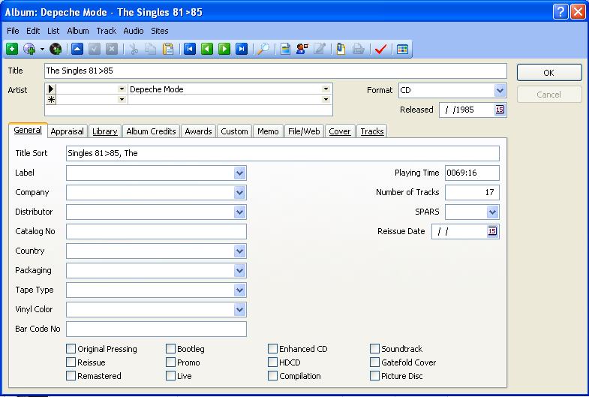Go to next record green arrow
This screenshot has width=589, height=397.
click(224, 49)
